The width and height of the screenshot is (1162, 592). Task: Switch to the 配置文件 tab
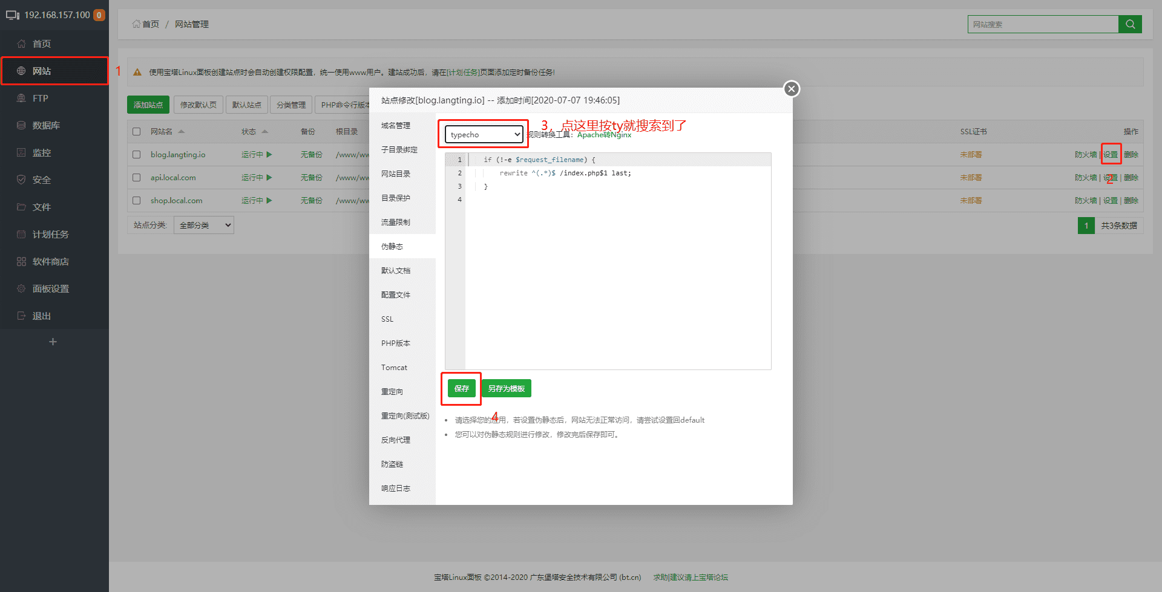402,294
